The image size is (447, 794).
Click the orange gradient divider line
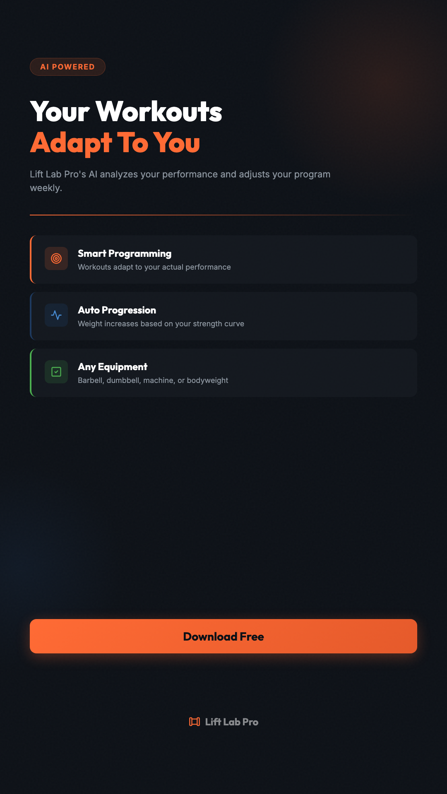[166, 215]
